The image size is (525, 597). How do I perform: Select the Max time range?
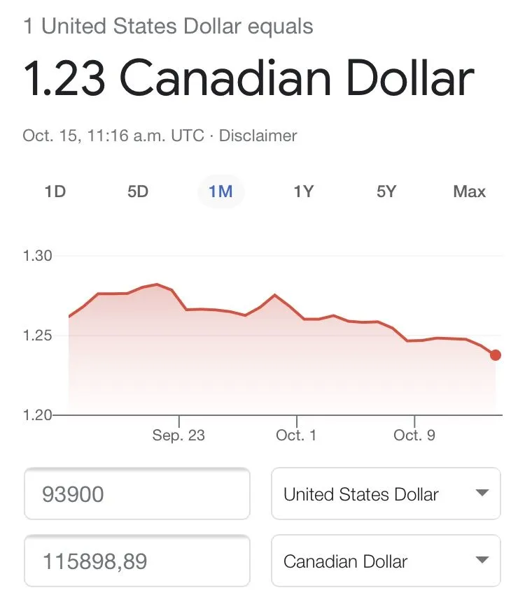[469, 192]
